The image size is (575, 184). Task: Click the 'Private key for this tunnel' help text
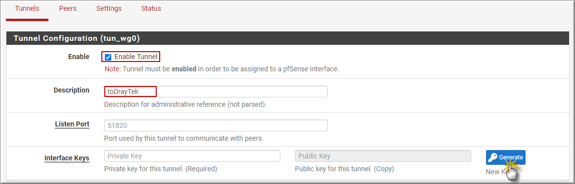[161, 169]
